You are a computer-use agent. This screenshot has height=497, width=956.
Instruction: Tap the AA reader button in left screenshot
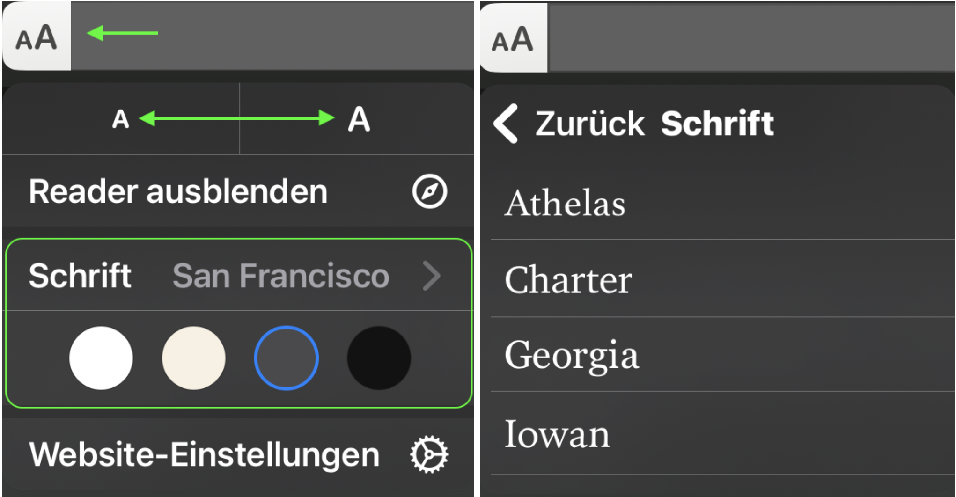click(x=37, y=37)
